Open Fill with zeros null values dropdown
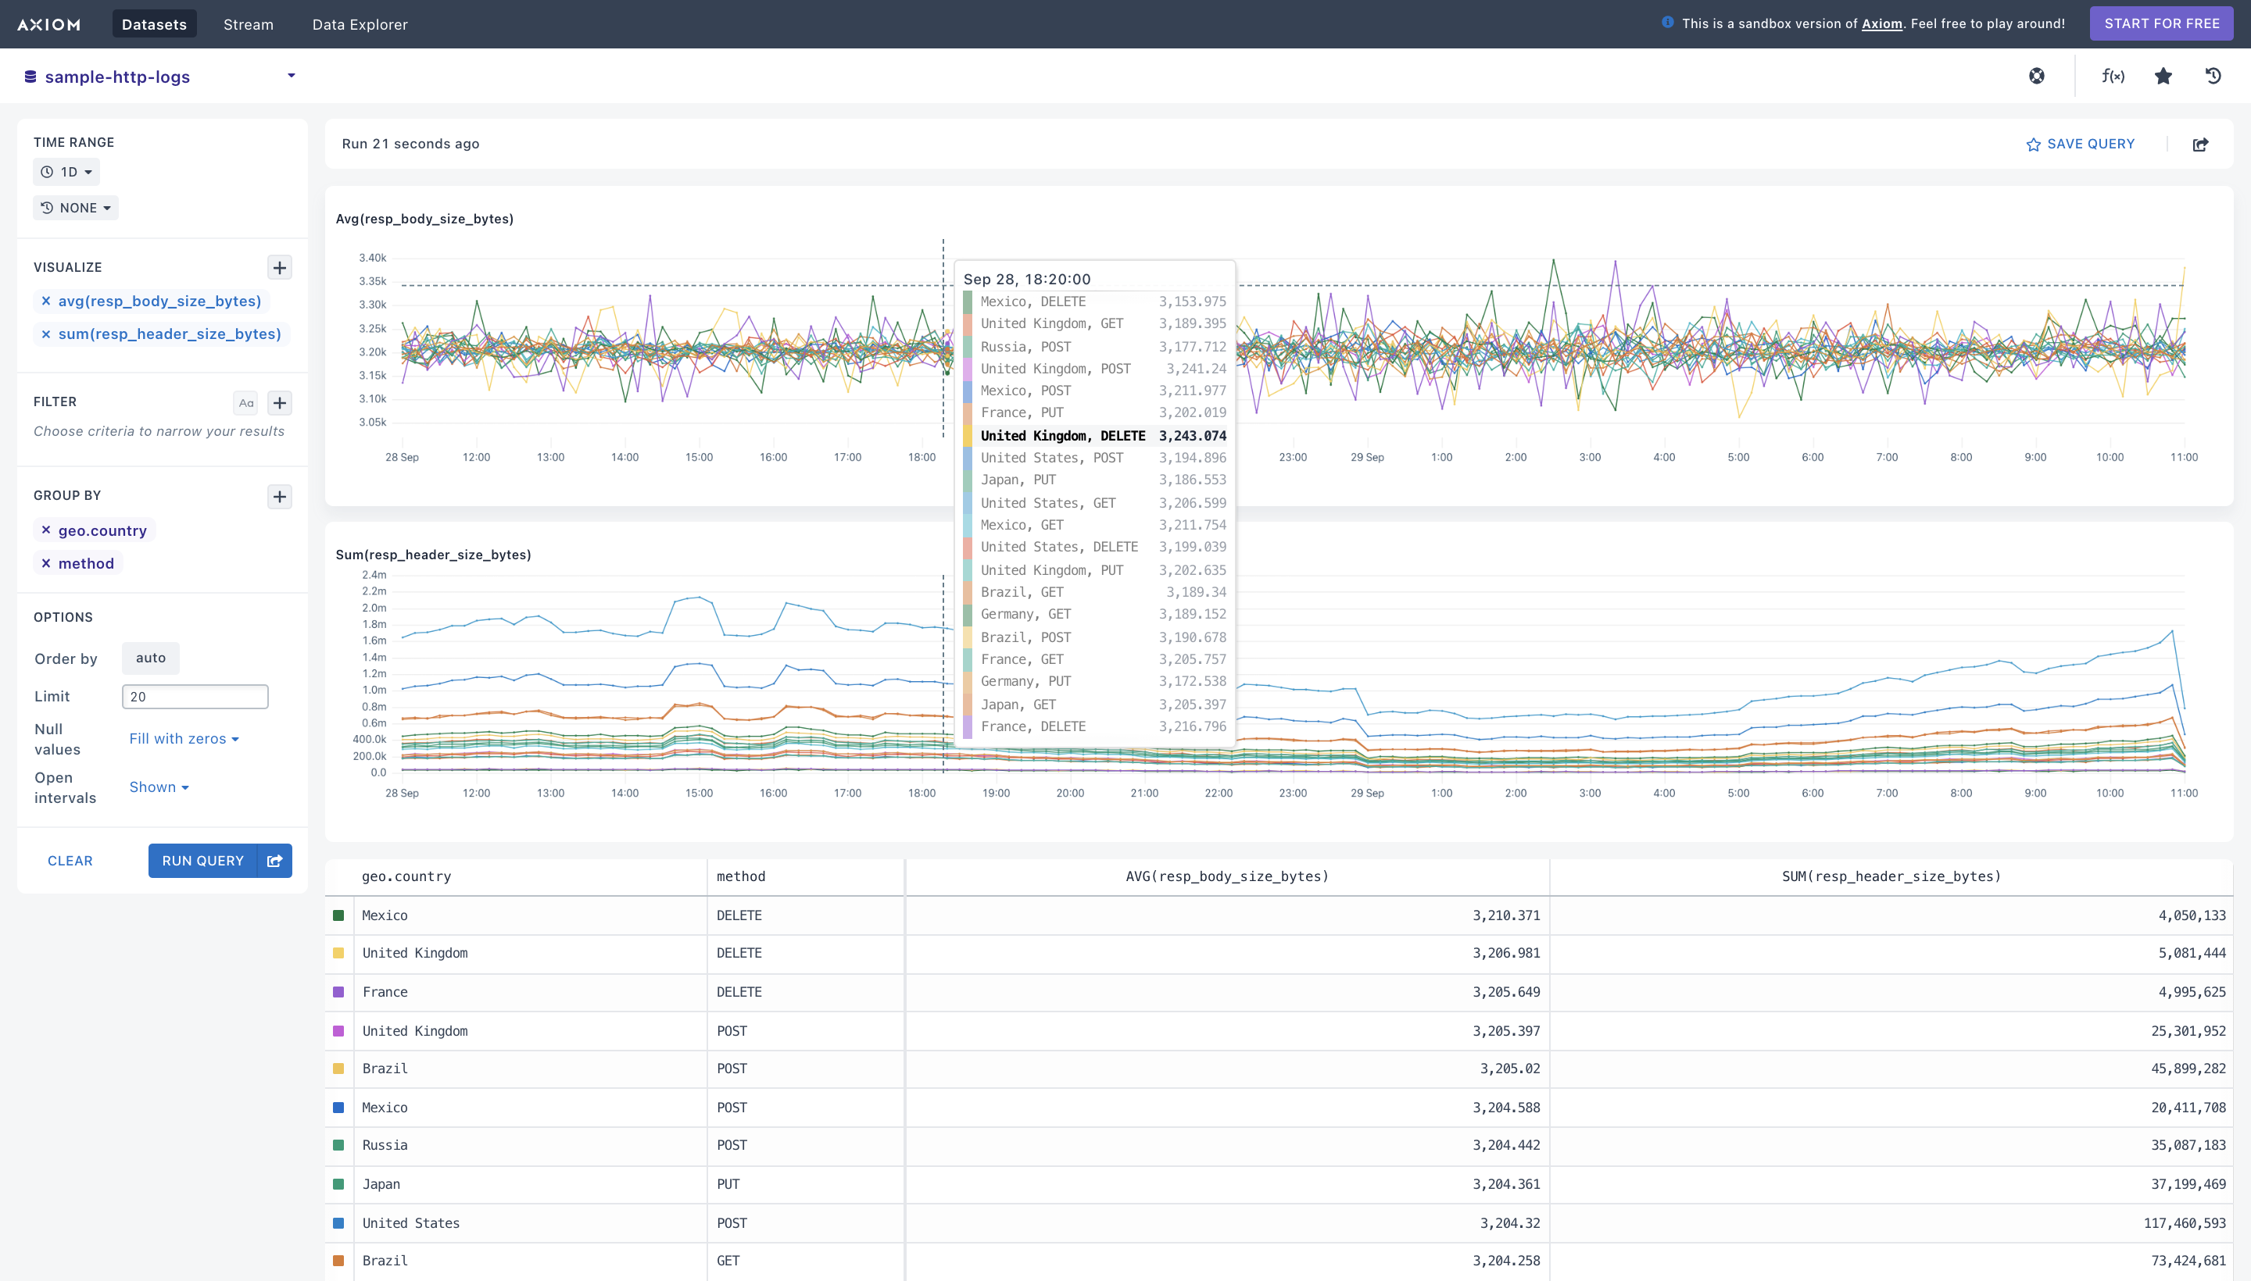The image size is (2251, 1281). click(x=184, y=739)
